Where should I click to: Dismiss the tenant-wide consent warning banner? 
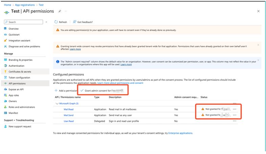pos(258,45)
